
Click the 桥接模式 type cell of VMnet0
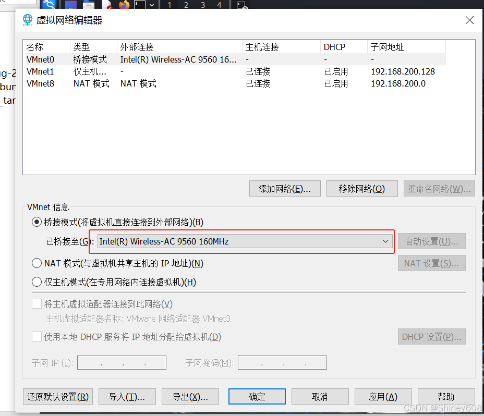[90, 59]
